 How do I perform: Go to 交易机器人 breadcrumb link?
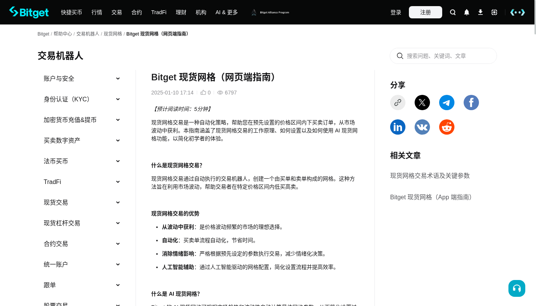tap(88, 34)
